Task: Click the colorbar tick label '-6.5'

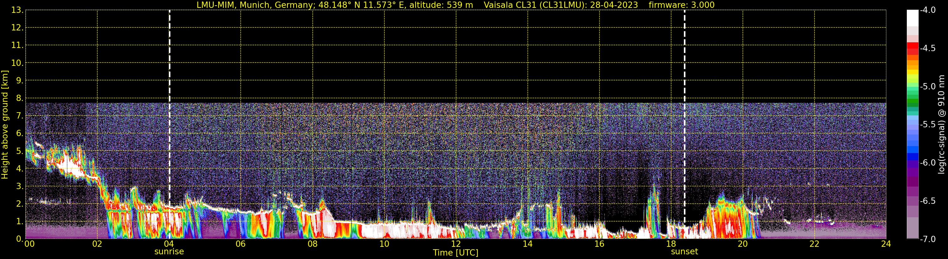Action: [x=928, y=201]
